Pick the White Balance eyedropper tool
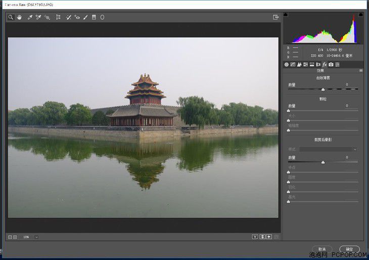This screenshot has width=369, height=260. point(30,17)
